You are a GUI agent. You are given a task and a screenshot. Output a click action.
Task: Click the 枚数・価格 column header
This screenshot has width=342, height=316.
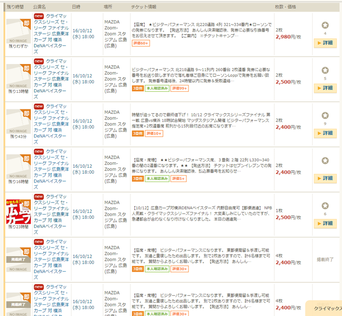coord(285,7)
